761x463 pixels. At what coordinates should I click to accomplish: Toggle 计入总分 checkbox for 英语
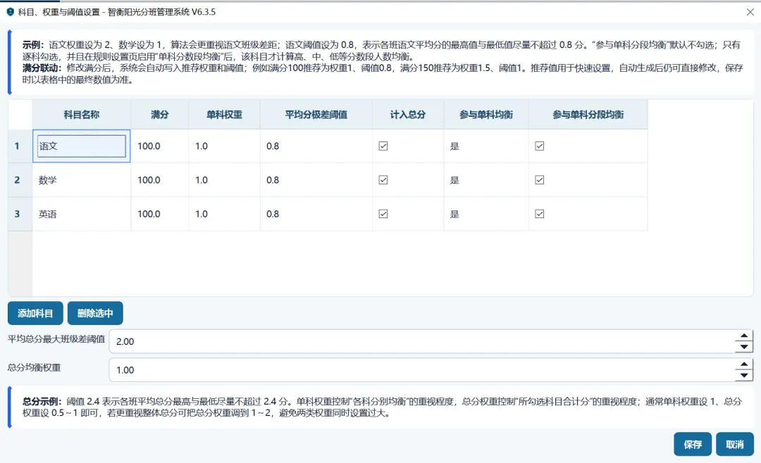[x=383, y=214]
